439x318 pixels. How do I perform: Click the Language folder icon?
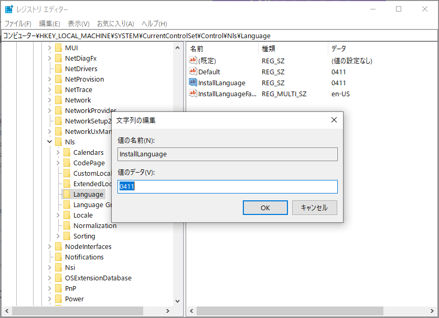click(x=67, y=195)
